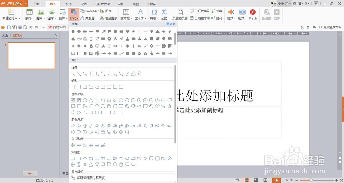Select the diamond basic shape
Screen dimensions: 344x183
[x=115, y=100]
